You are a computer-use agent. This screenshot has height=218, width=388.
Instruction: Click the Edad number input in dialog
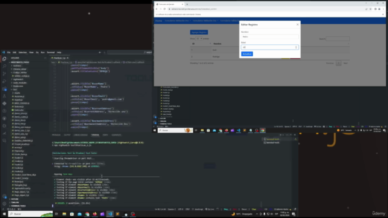[270, 47]
